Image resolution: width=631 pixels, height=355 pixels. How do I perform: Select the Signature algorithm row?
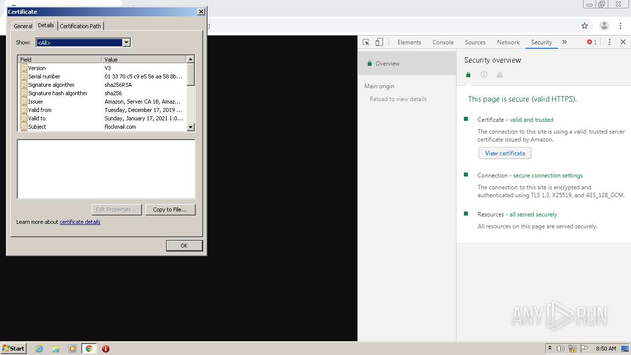pyautogui.click(x=102, y=85)
